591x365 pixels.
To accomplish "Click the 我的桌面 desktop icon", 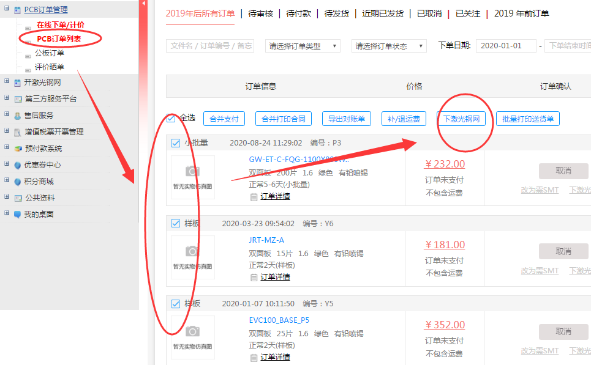I will coord(18,215).
